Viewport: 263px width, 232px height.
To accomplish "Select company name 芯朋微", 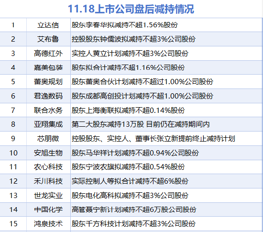I will pos(48,139).
